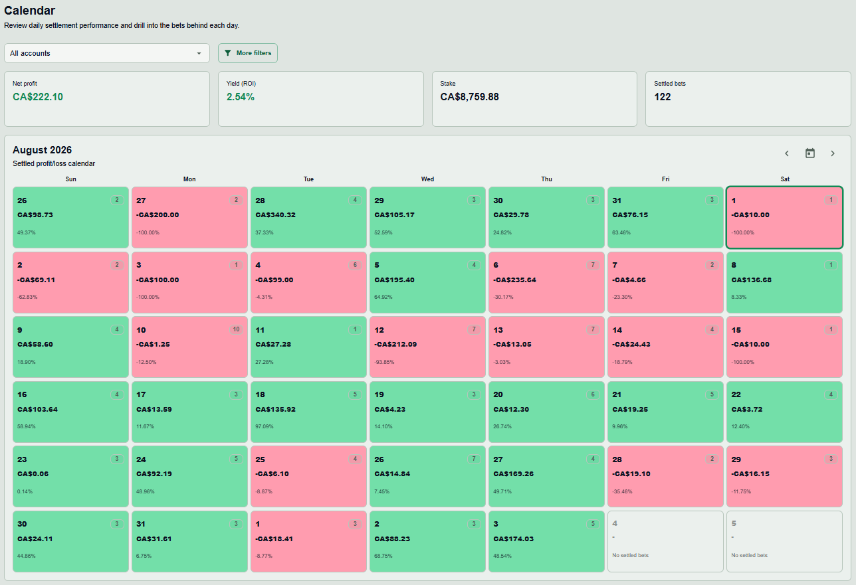Select August 21 with CA$19.25 profit
The image size is (856, 585).
click(665, 412)
